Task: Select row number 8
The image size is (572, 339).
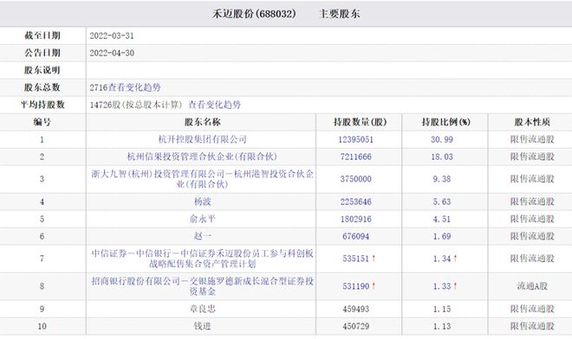Action: (42, 286)
